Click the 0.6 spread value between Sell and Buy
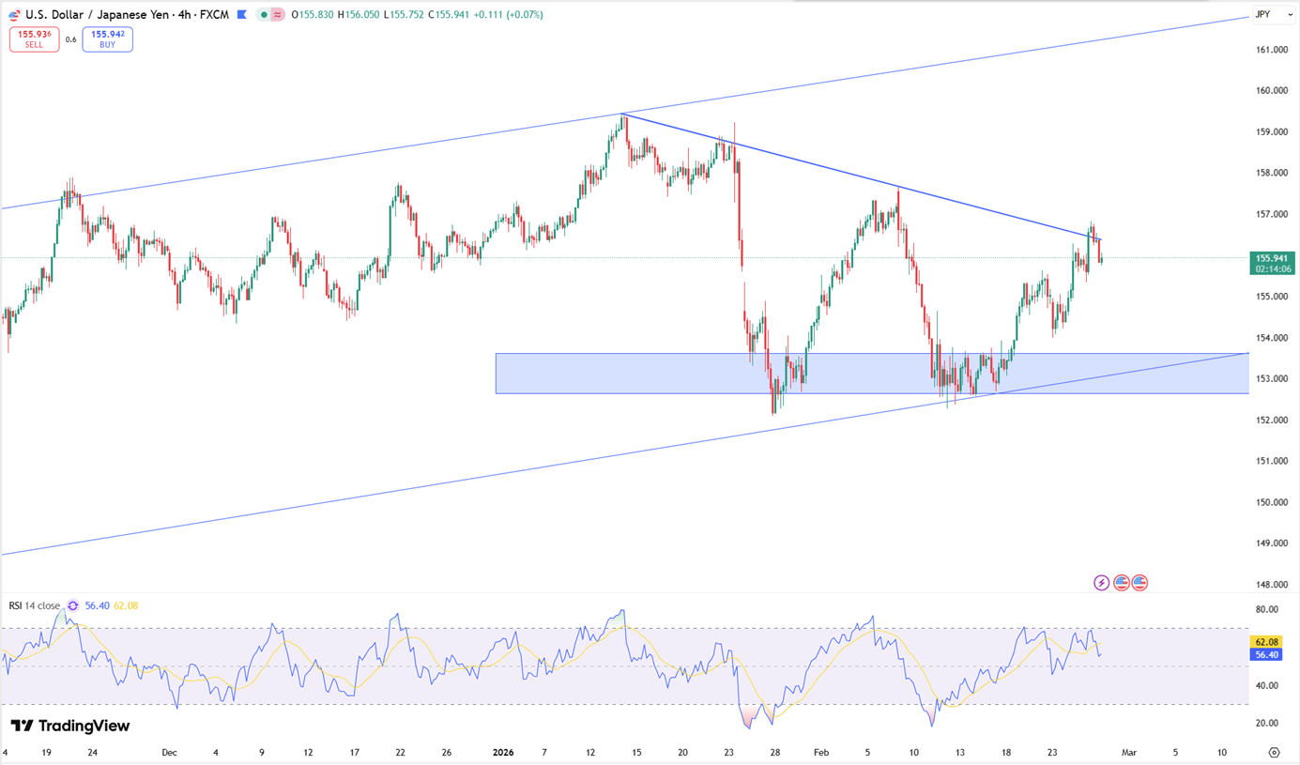Image resolution: width=1300 pixels, height=765 pixels. 70,39
